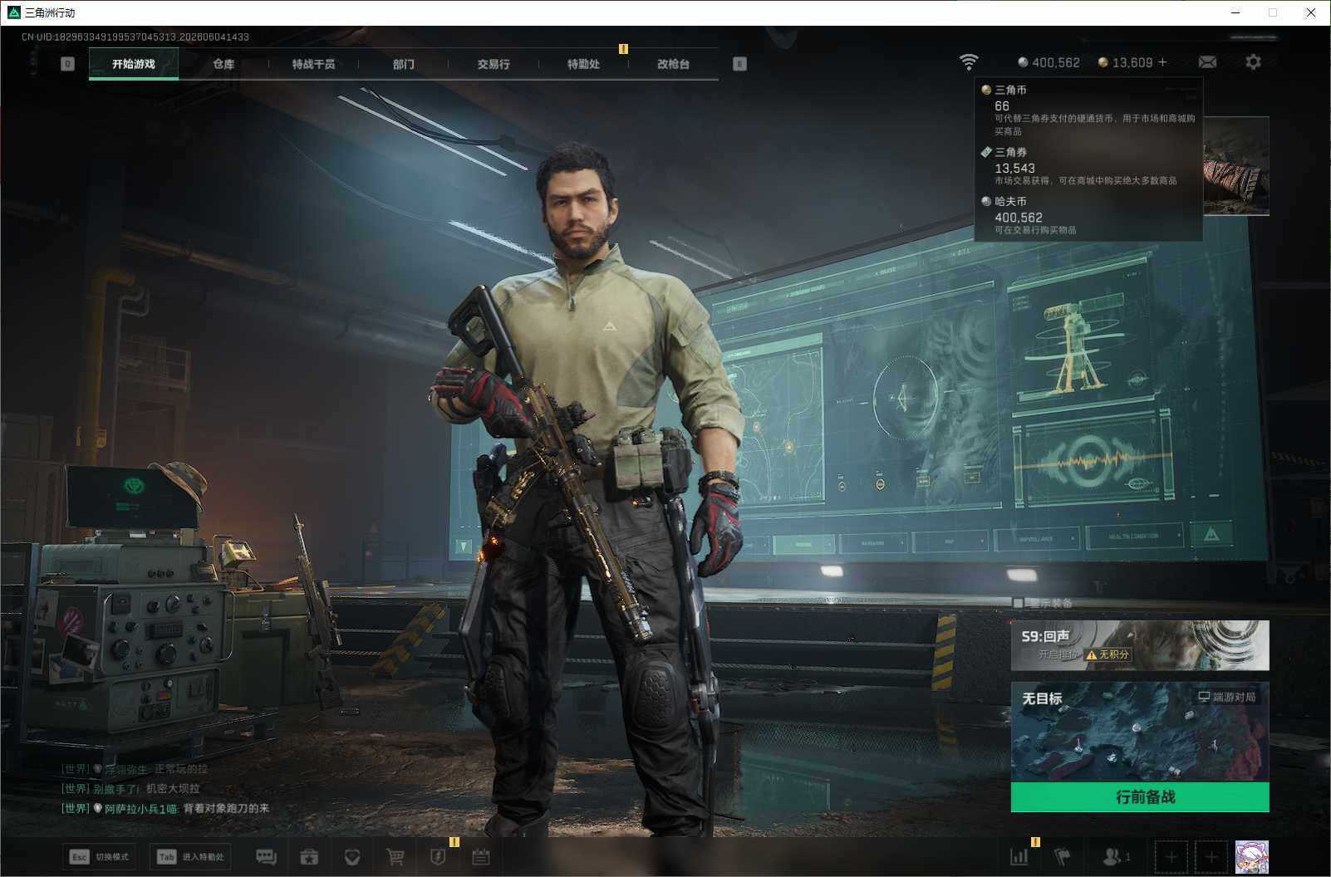Screen dimensions: 1331x877
Task: Open the friends list icon showing 1
Action: coord(1116,856)
